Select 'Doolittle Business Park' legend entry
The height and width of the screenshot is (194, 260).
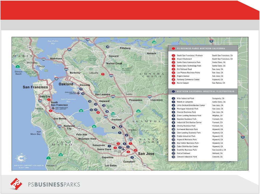pyautogui.click(x=187, y=150)
